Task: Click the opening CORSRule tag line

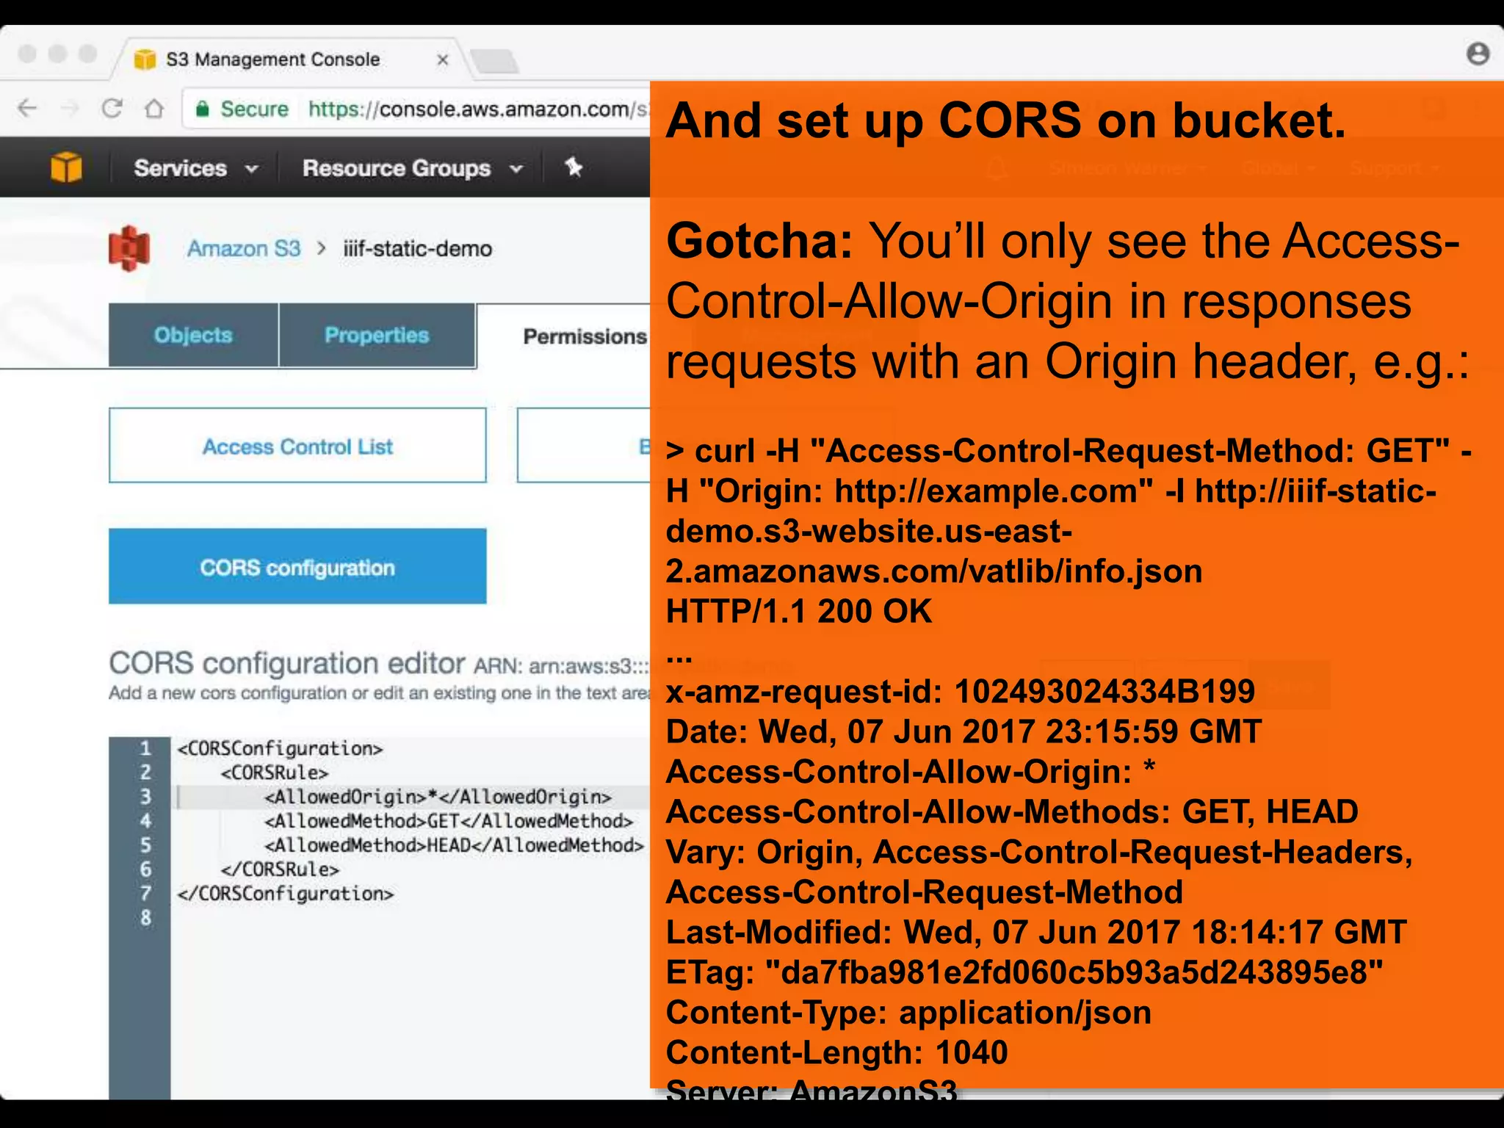Action: [x=275, y=773]
